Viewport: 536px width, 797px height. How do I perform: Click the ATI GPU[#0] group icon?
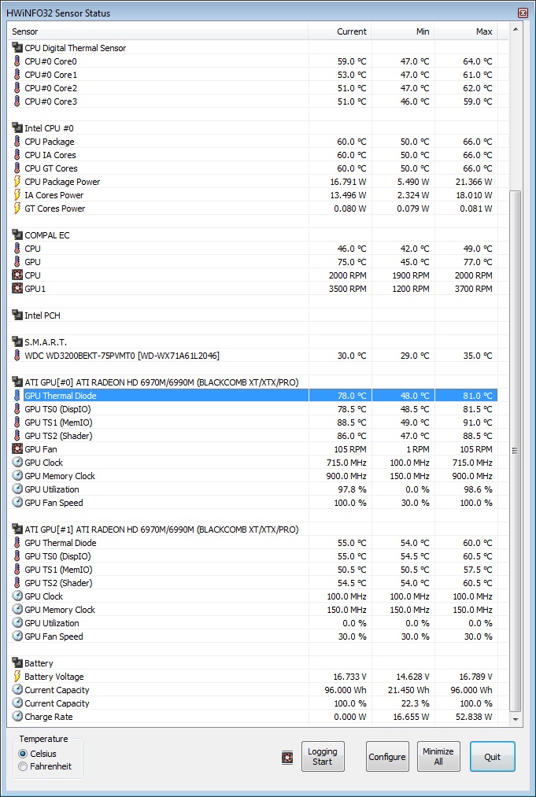(x=17, y=382)
